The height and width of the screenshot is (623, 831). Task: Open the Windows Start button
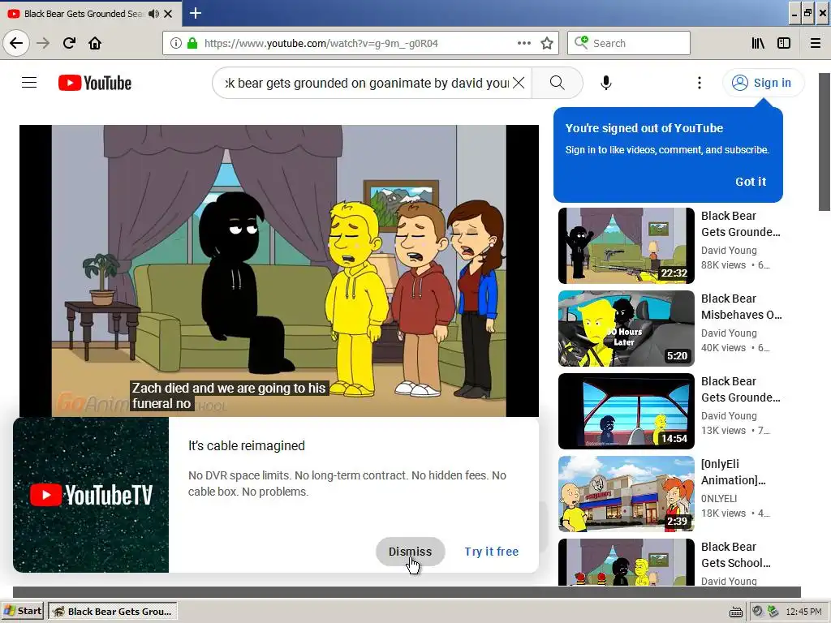click(22, 611)
